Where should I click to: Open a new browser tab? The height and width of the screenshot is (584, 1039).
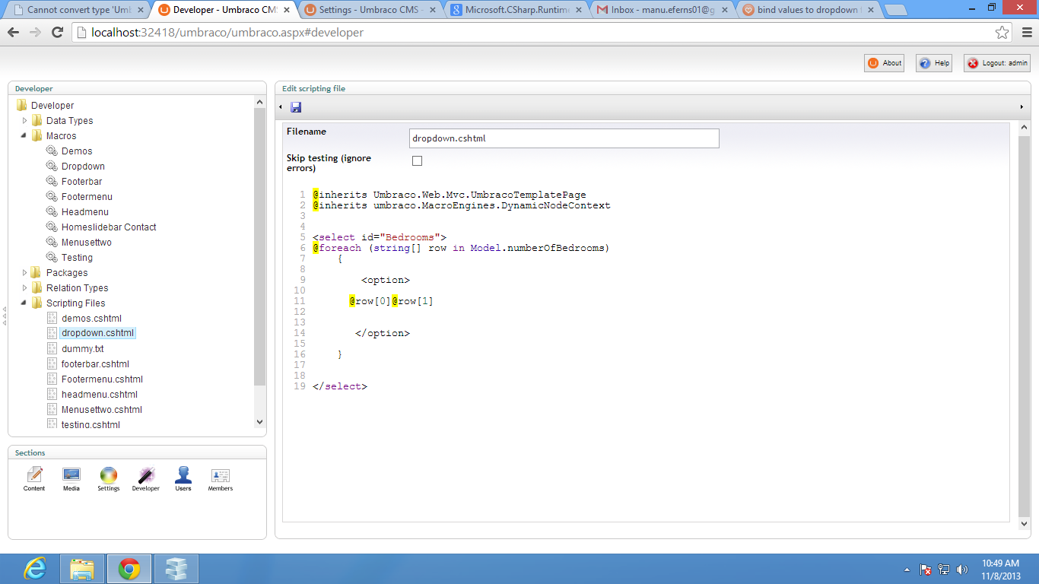tap(897, 10)
